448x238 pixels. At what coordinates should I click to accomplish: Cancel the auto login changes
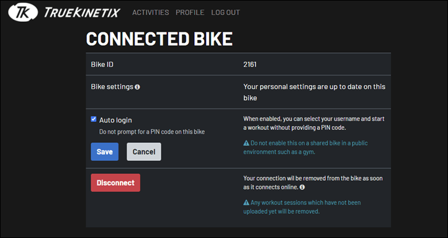(144, 152)
